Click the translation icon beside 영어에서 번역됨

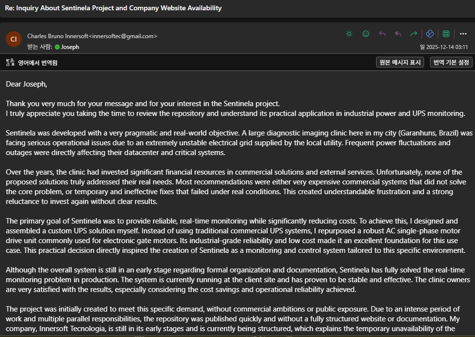point(10,63)
